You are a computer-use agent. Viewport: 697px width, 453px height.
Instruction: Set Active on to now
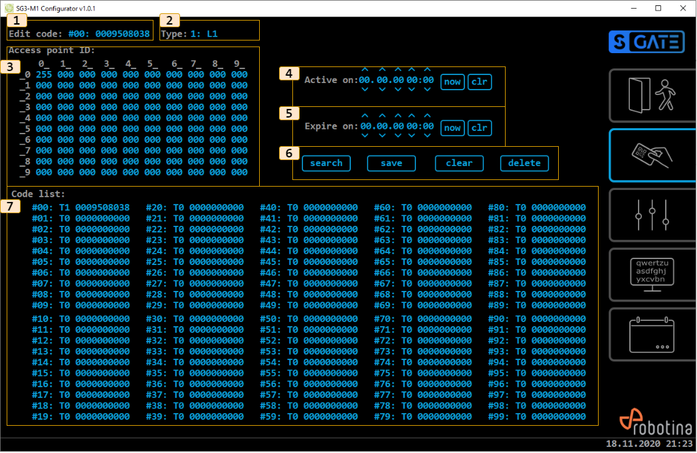452,82
